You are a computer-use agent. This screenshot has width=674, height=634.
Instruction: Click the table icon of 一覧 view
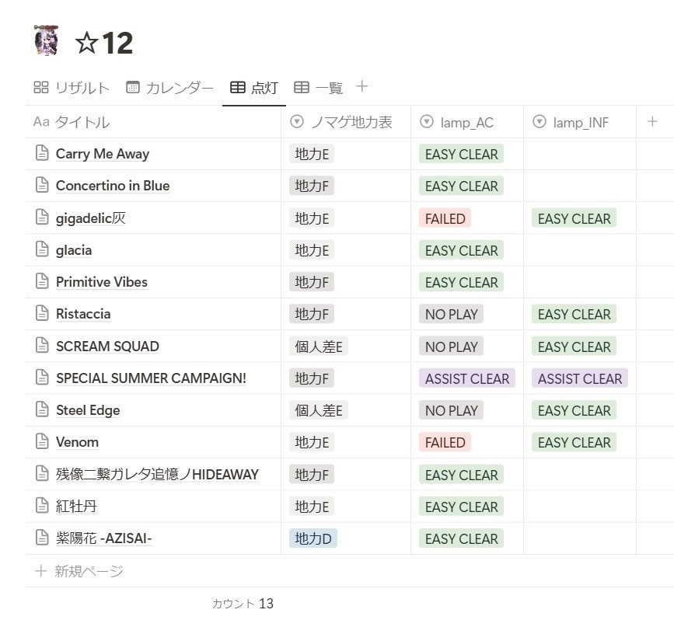point(302,87)
